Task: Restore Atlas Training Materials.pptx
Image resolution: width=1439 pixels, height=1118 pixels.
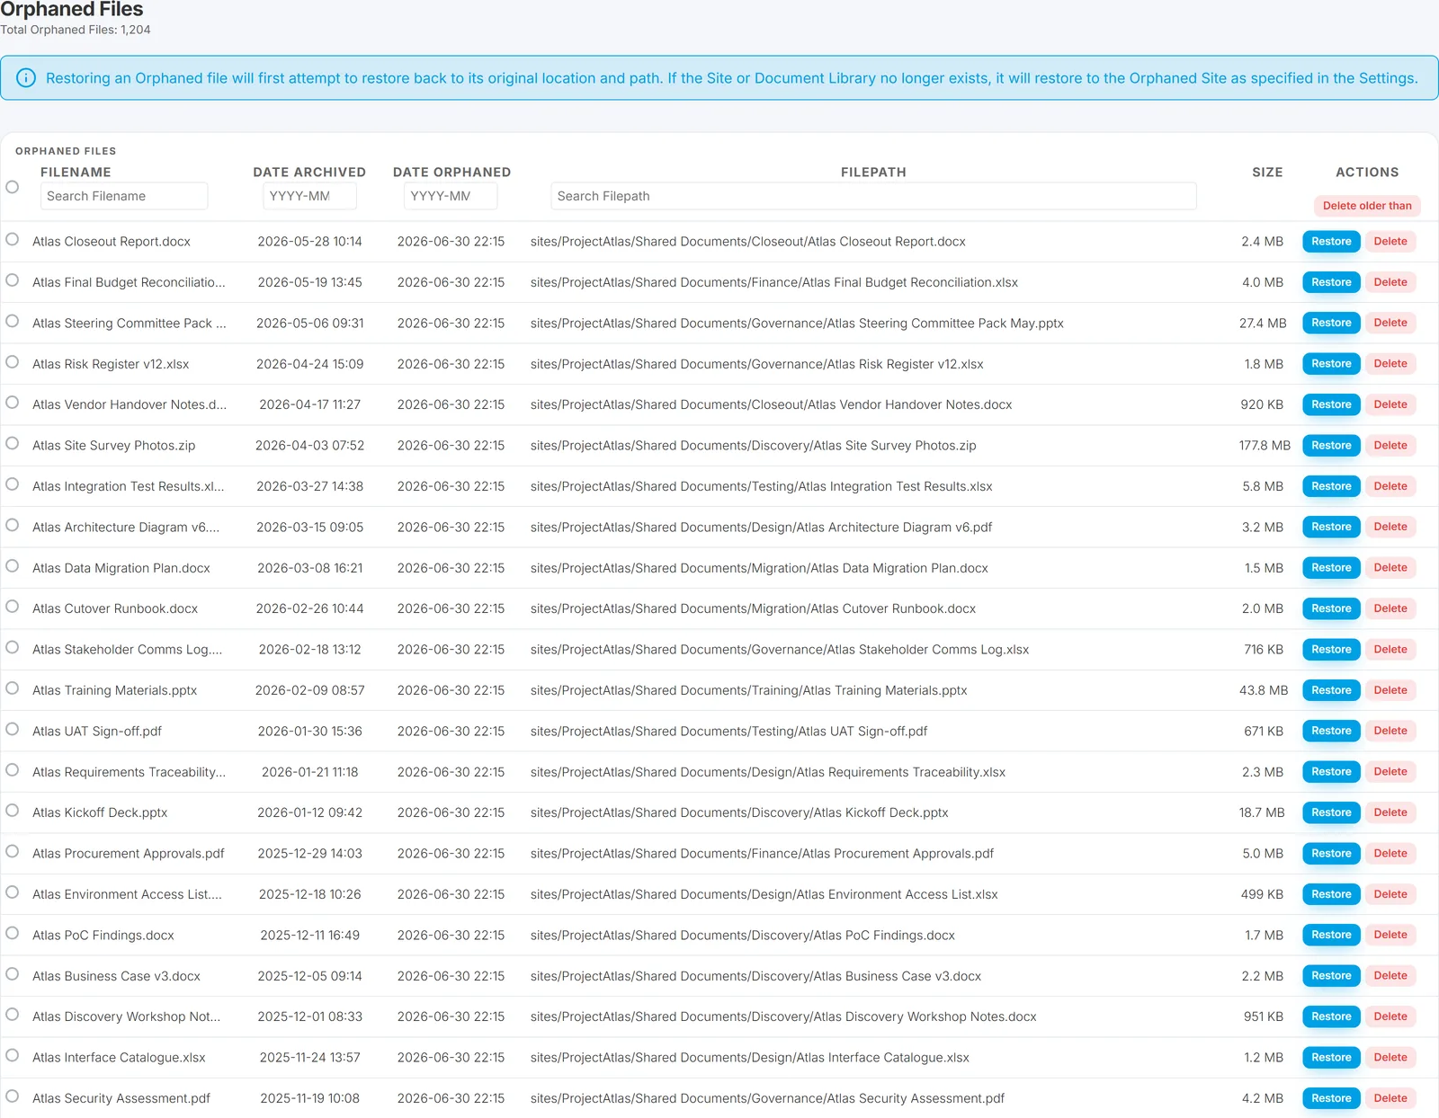Action: [1331, 690]
